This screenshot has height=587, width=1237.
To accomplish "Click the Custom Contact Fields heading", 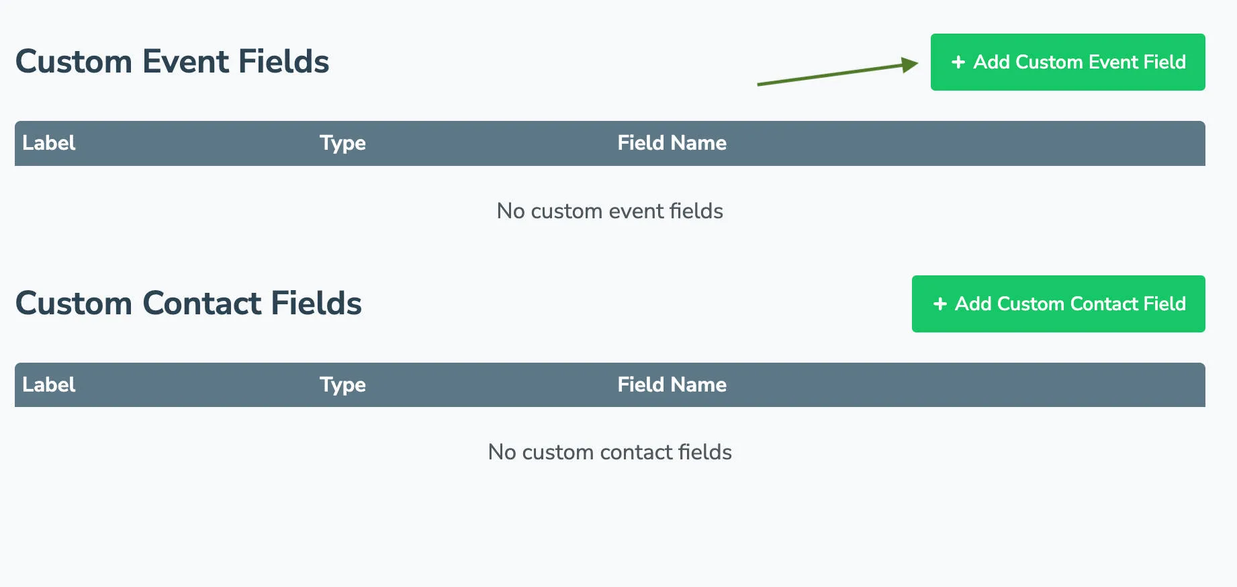I will [189, 303].
